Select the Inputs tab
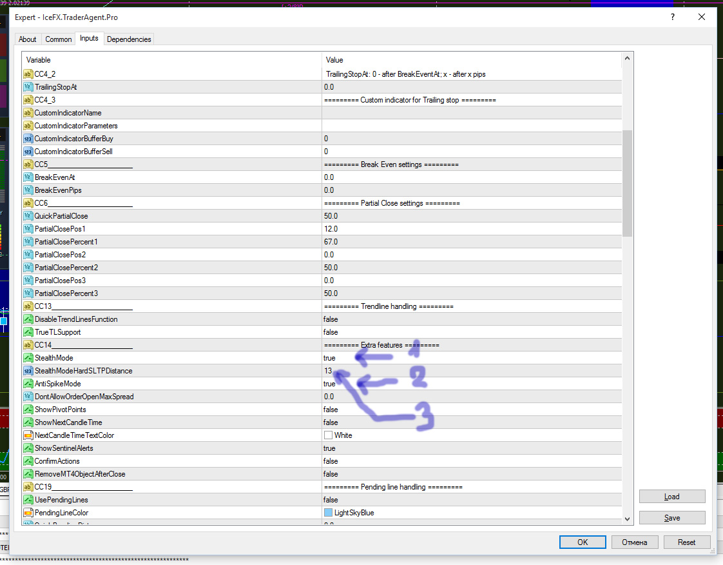723x565 pixels. click(x=89, y=38)
